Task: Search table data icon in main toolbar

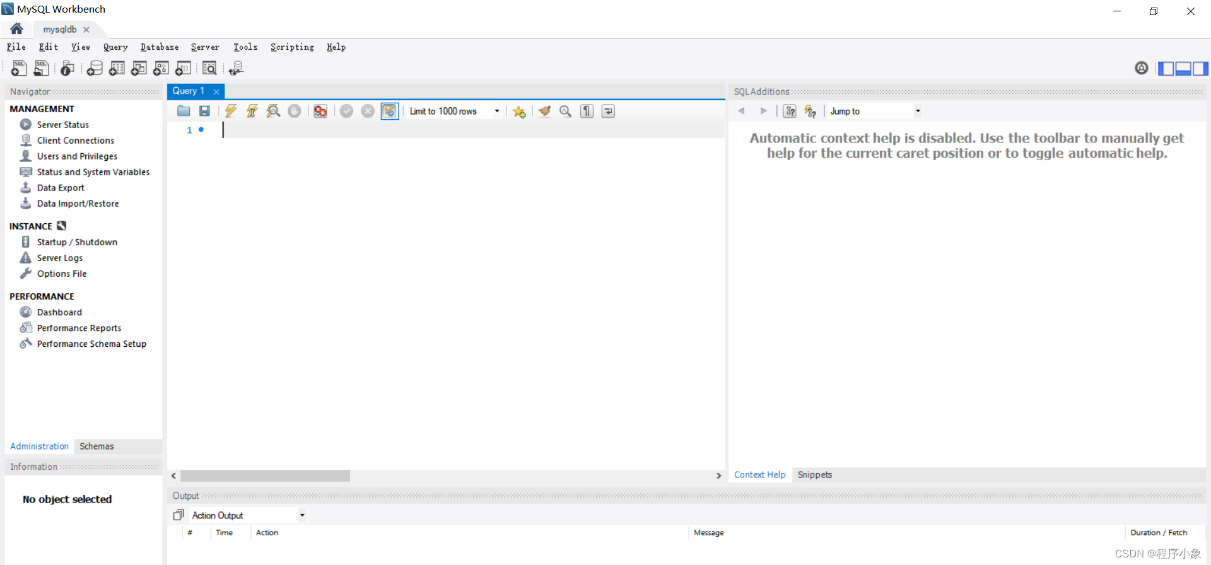Action: 209,68
